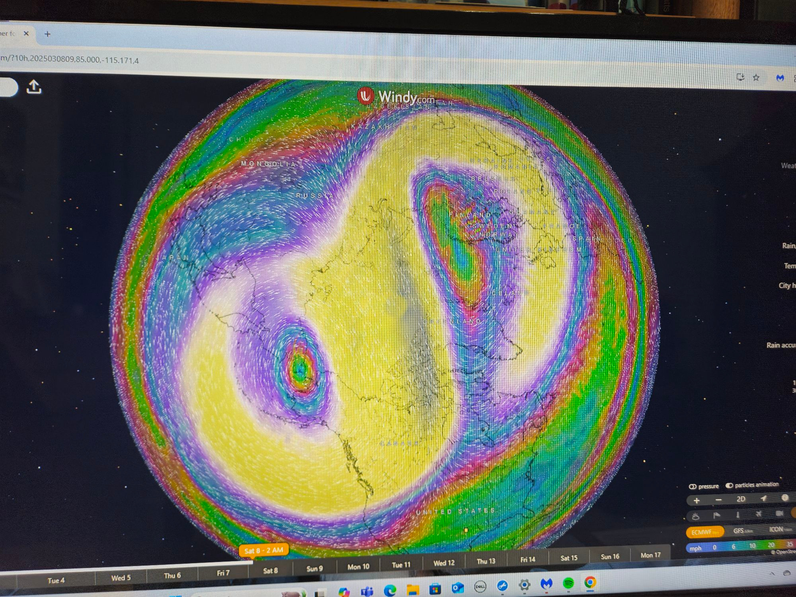Screen dimensions: 796x597
Task: Open Settings gear from the taskbar
Action: [x=524, y=585]
